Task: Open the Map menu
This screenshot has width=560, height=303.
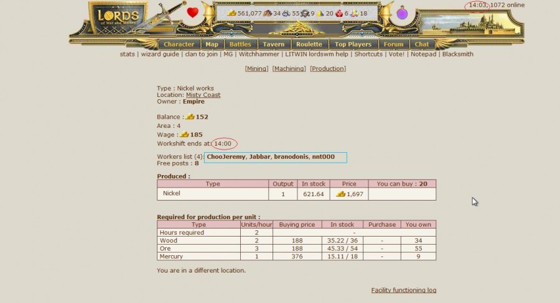Action: coord(212,44)
